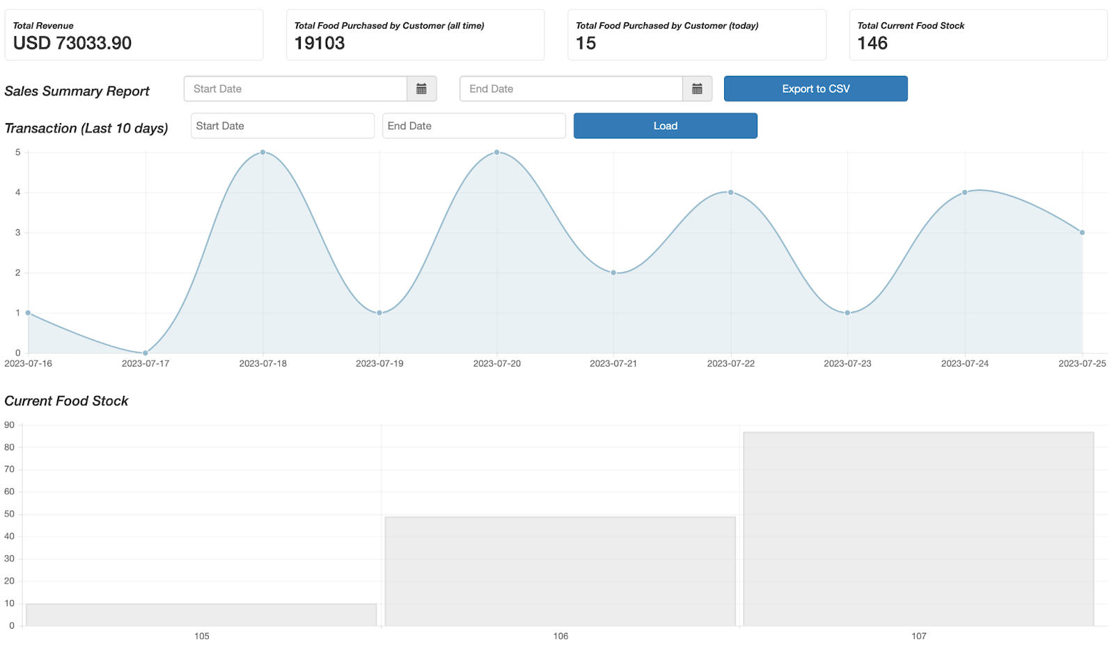Open the Sales Summary End Date calendar icon
This screenshot has width=1114, height=655.
[x=697, y=89]
